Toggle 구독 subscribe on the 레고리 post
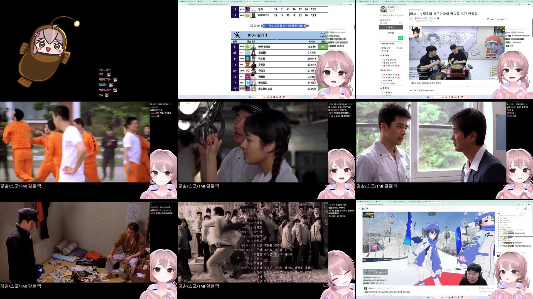533x299 pixels. [431, 18]
